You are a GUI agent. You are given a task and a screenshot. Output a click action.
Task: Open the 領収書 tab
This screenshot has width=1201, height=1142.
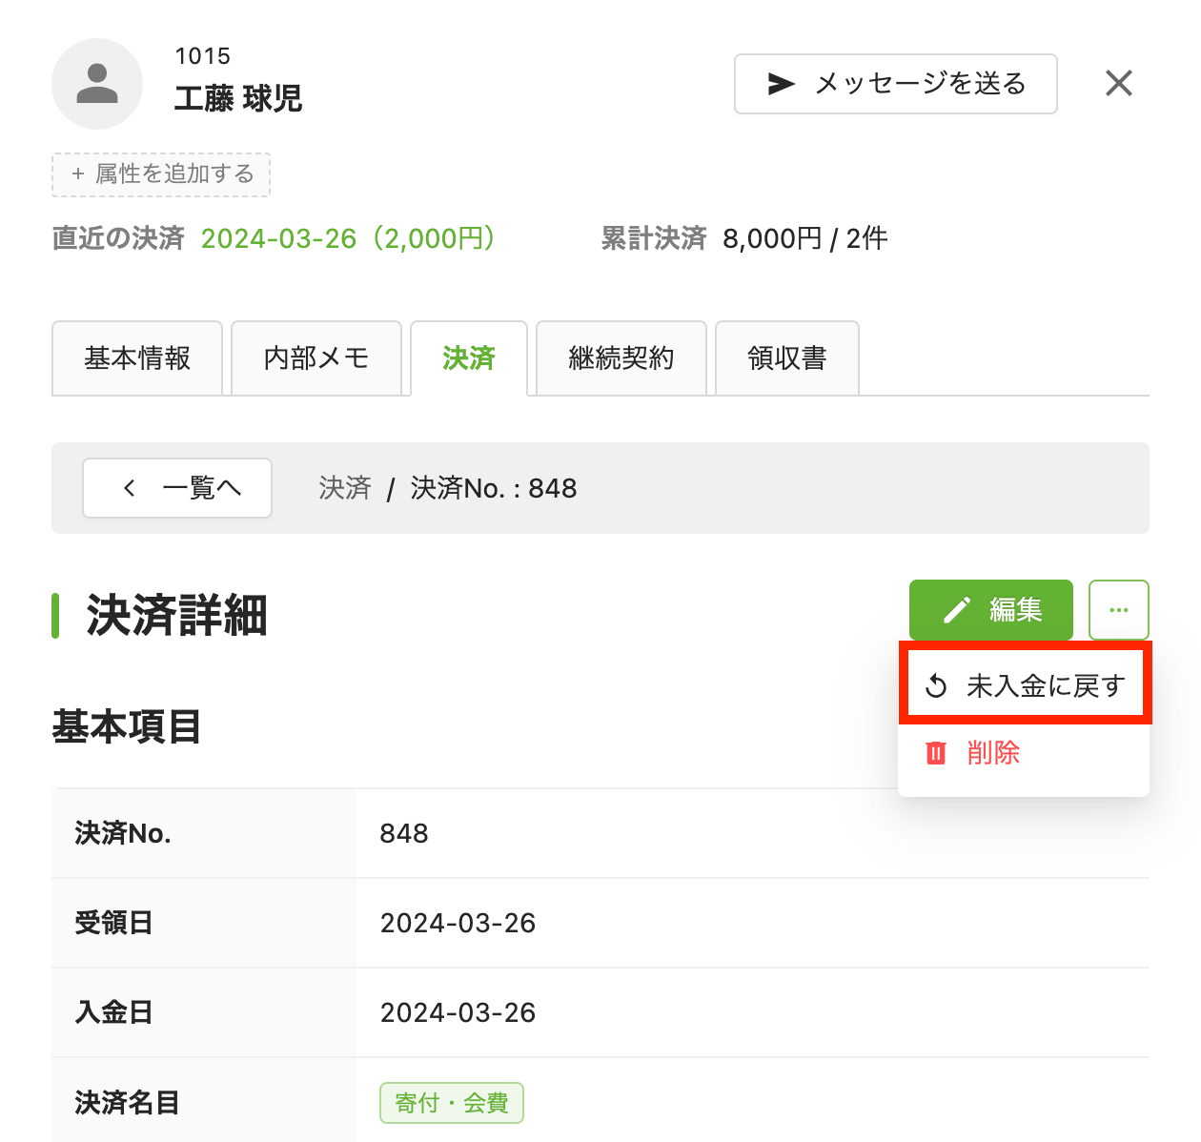[x=787, y=357]
